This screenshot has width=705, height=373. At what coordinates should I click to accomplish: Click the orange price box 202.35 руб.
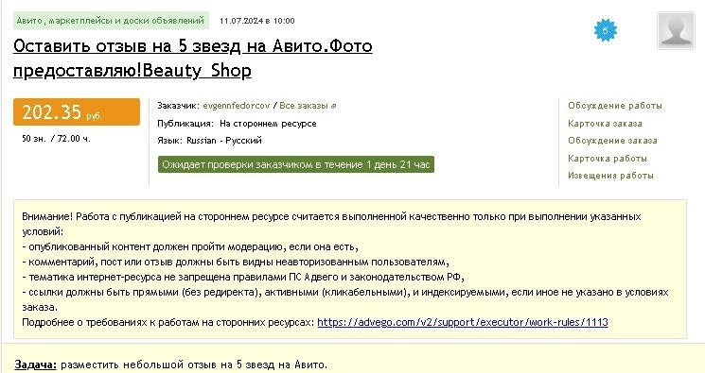tap(77, 111)
